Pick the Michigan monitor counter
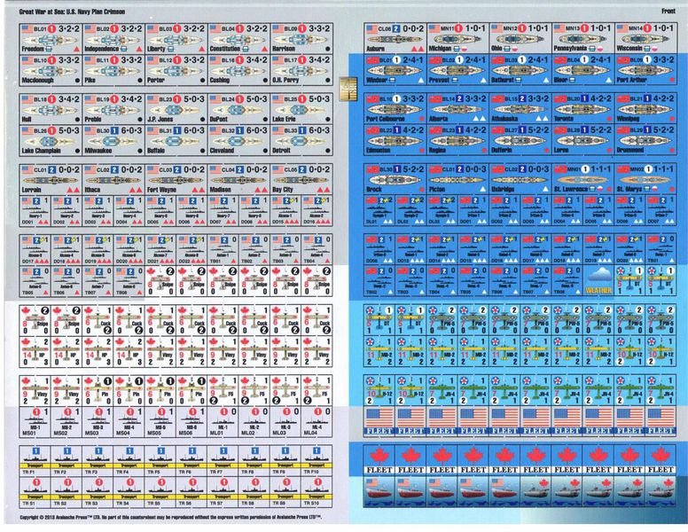 [457, 39]
